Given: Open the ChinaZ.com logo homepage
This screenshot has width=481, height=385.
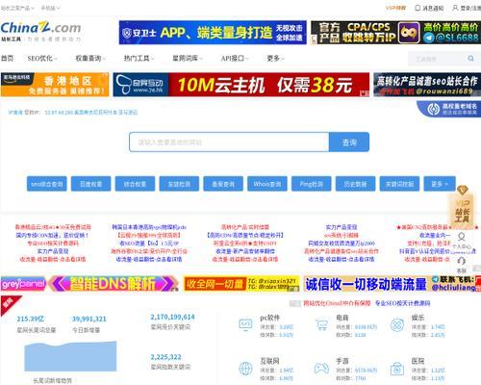Looking at the screenshot, I should point(40,32).
